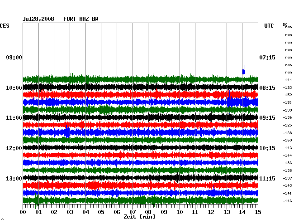Select the 11:15 UTC time label

(267, 178)
